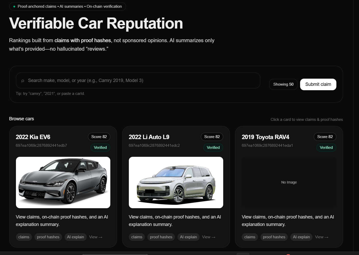
Task: Click Verified badge on Li Auto L9 card
Action: (x=213, y=148)
